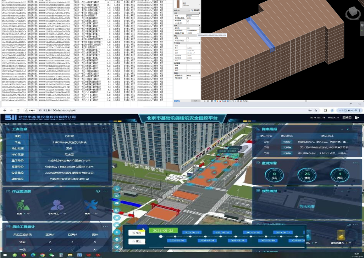Click the digging worker icon in 作业面进展
Viewport: 364px width, 258px height.
(23, 205)
